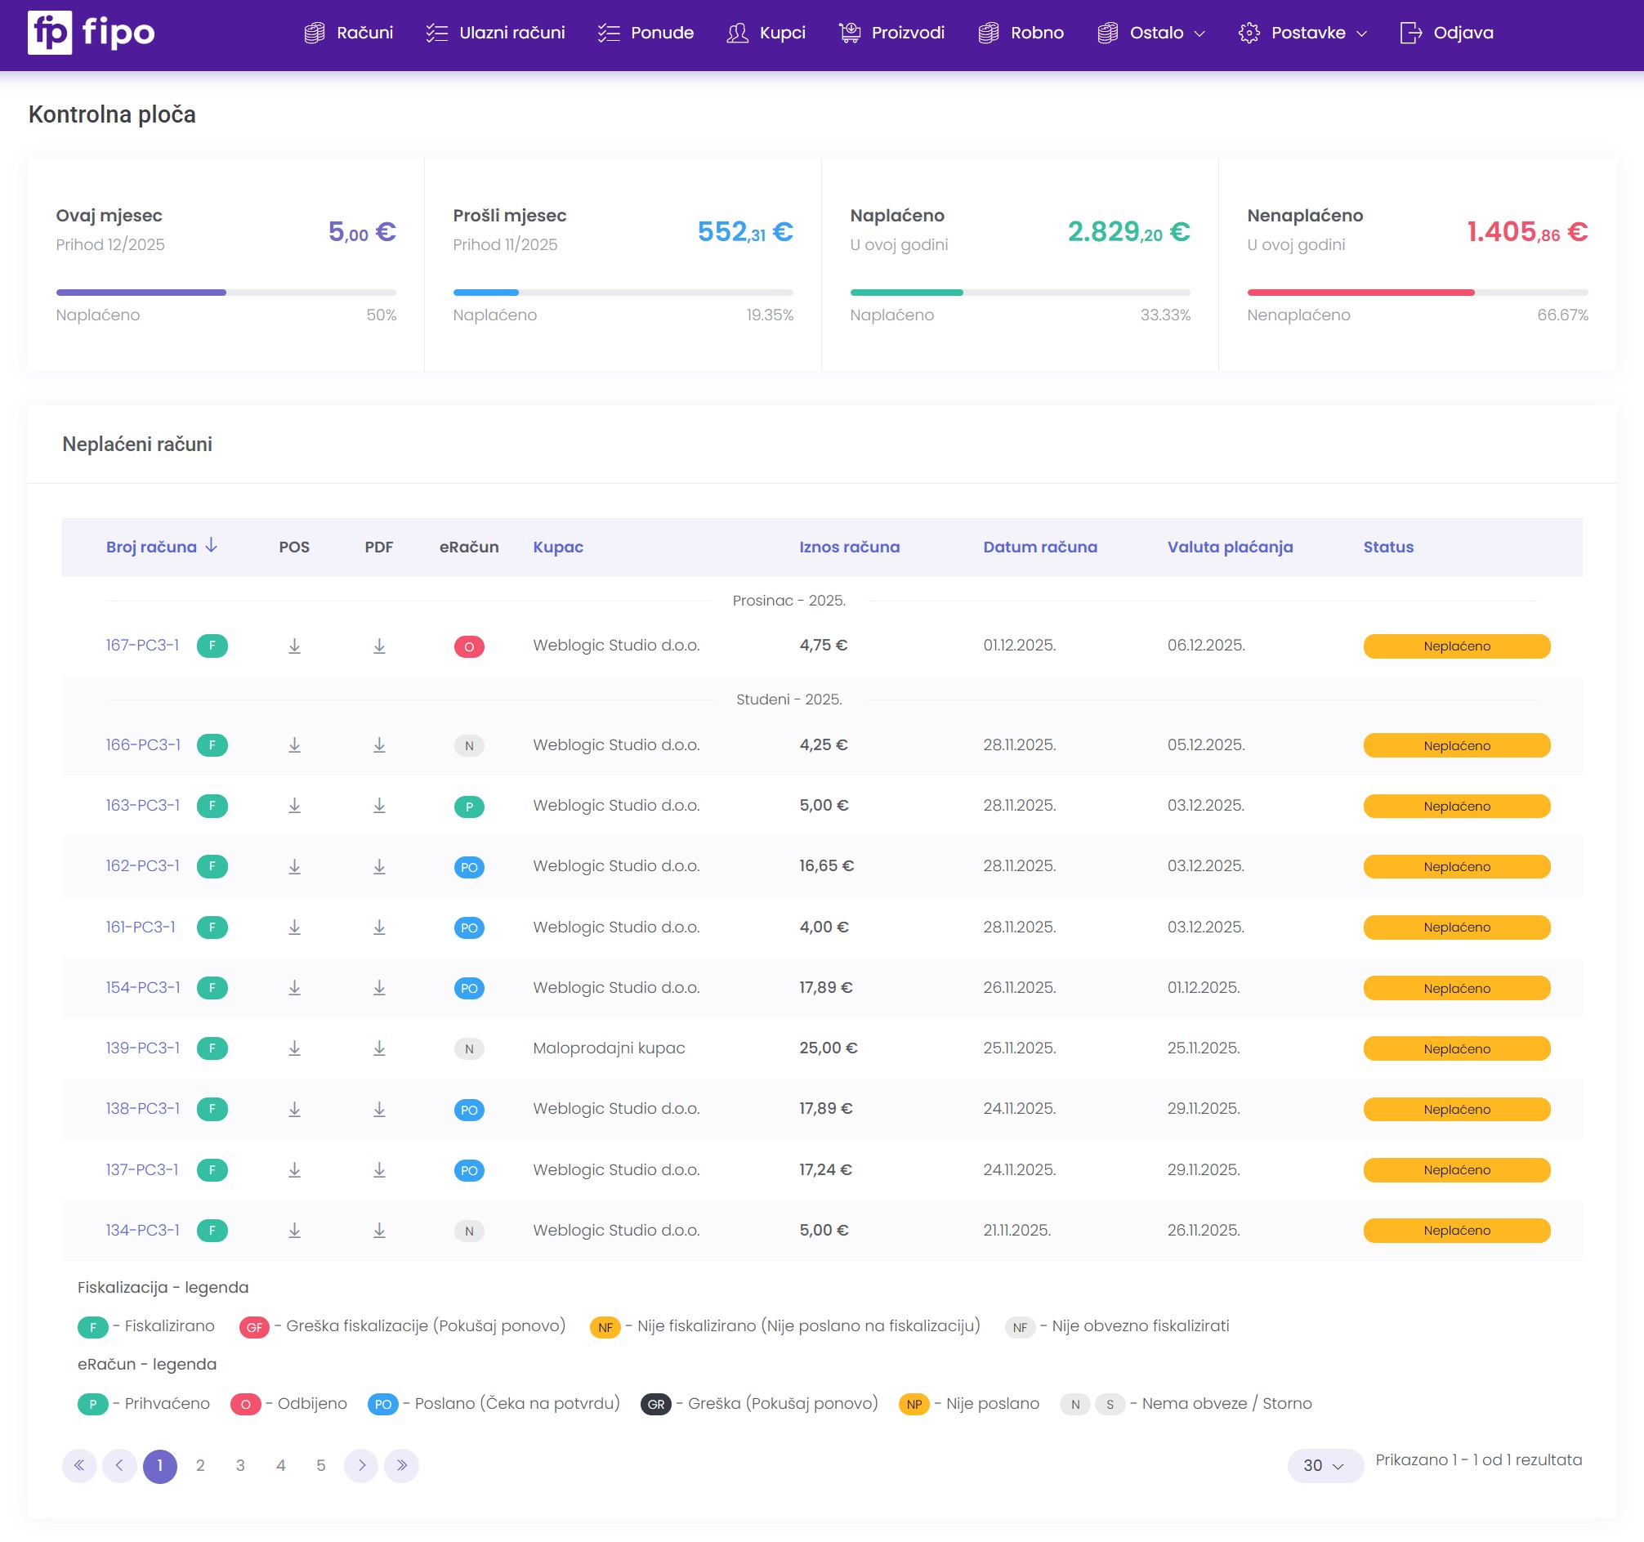Image resolution: width=1644 pixels, height=1542 pixels.
Task: Download PDF for invoice 139-PC3-1
Action: click(x=379, y=1048)
